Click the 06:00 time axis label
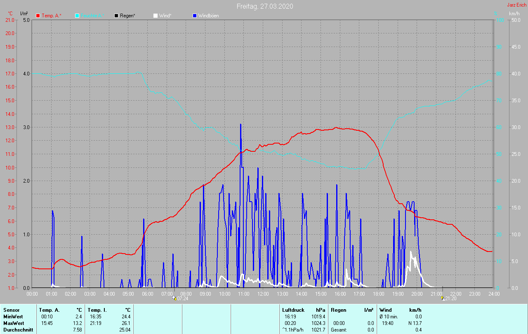The width and height of the screenshot is (528, 334). (148, 294)
